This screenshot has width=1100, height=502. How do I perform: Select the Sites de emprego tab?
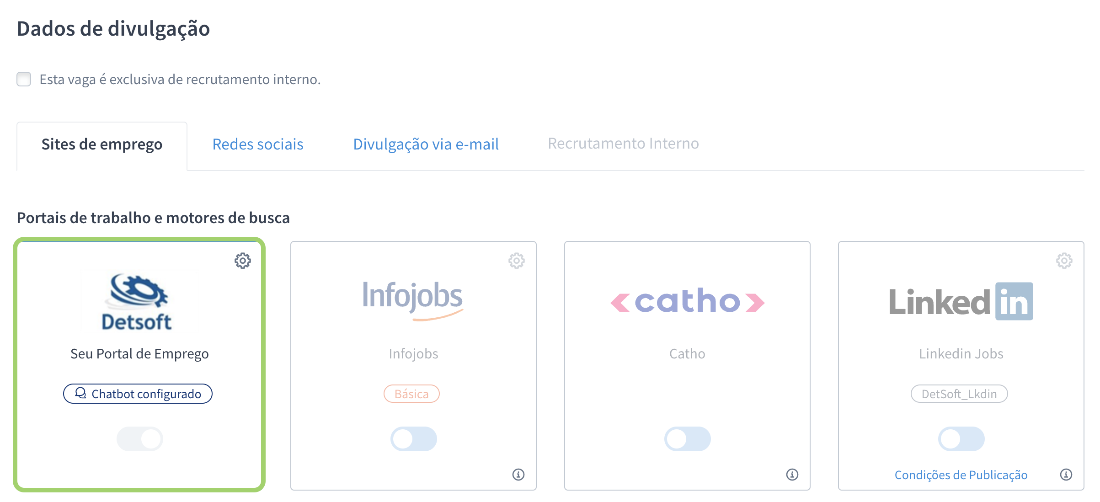101,144
